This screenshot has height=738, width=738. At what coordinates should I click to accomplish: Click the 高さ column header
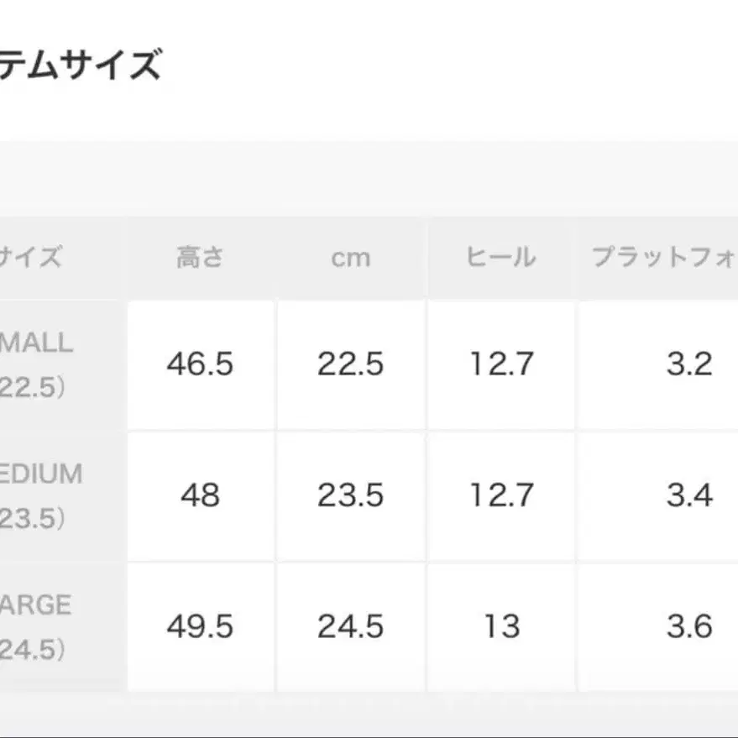point(200,257)
